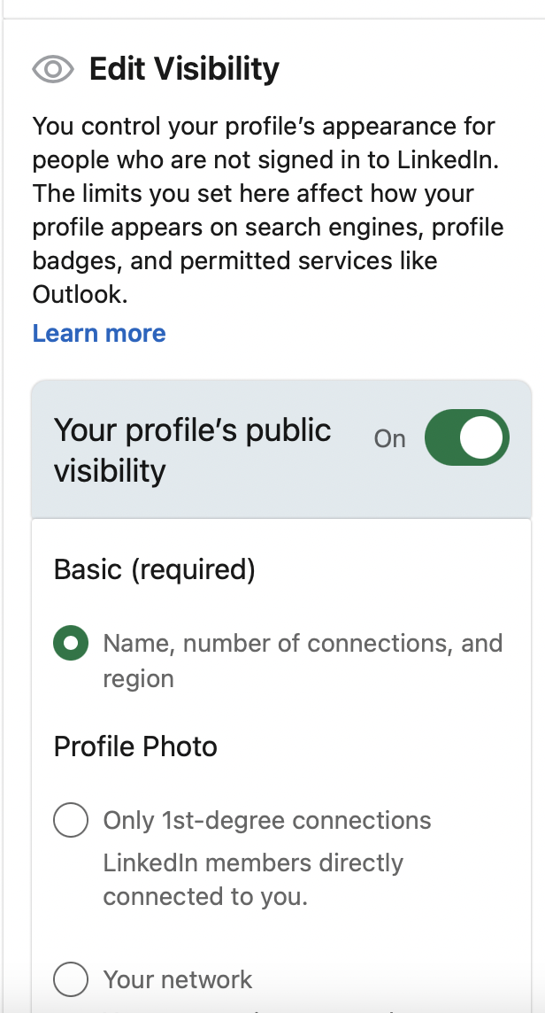Turn off your profile's public visibility toggle
The width and height of the screenshot is (545, 1013).
tap(467, 437)
